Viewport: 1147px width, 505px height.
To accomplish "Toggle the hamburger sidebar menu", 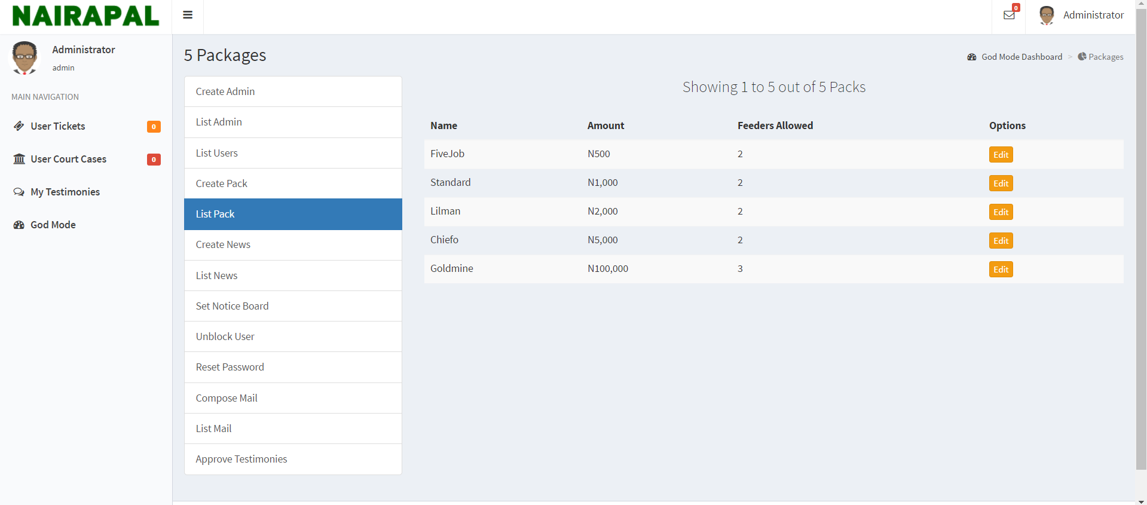I will (x=188, y=15).
